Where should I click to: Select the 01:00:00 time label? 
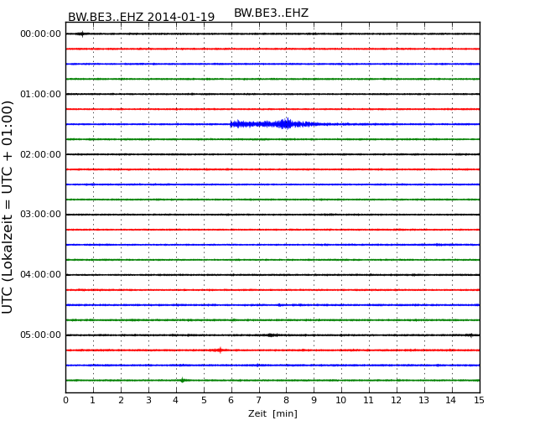[x=41, y=94]
